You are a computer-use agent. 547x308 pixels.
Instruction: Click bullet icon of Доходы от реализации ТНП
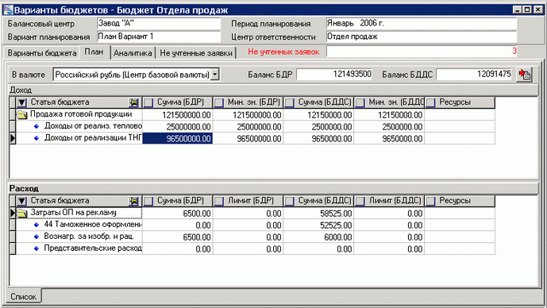tap(37, 138)
